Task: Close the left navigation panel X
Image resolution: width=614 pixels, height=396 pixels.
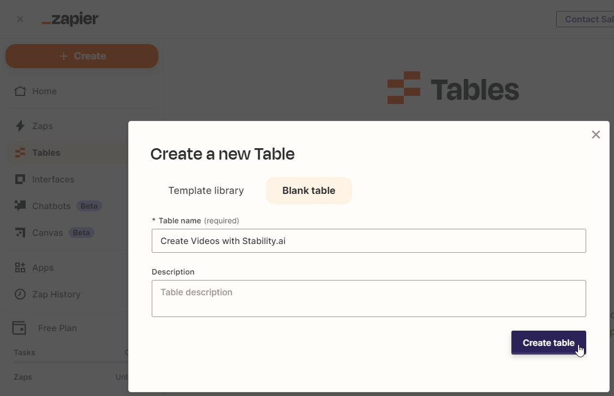Action: click(x=20, y=19)
